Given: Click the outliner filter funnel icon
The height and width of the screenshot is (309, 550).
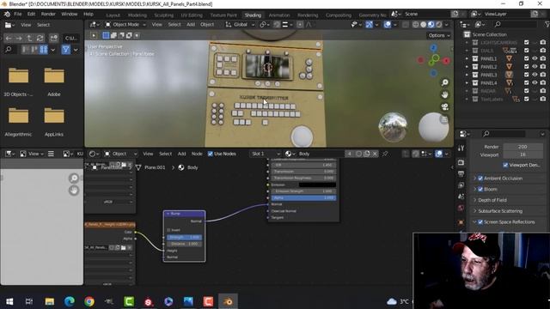Looking at the screenshot, I should [x=547, y=25].
